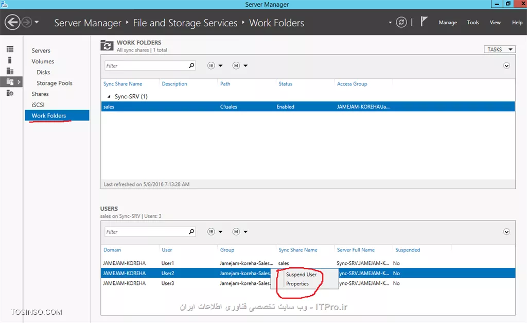Open the View menu
The image size is (527, 323).
tap(495, 23)
